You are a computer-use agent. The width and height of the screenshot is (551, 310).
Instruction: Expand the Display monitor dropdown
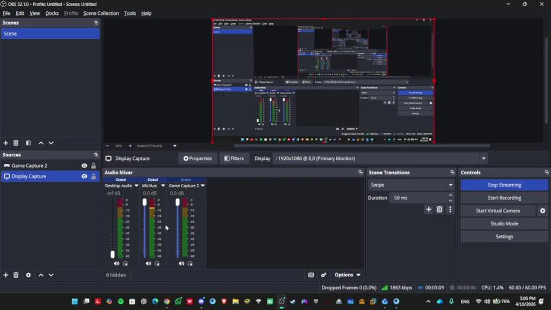pos(483,158)
